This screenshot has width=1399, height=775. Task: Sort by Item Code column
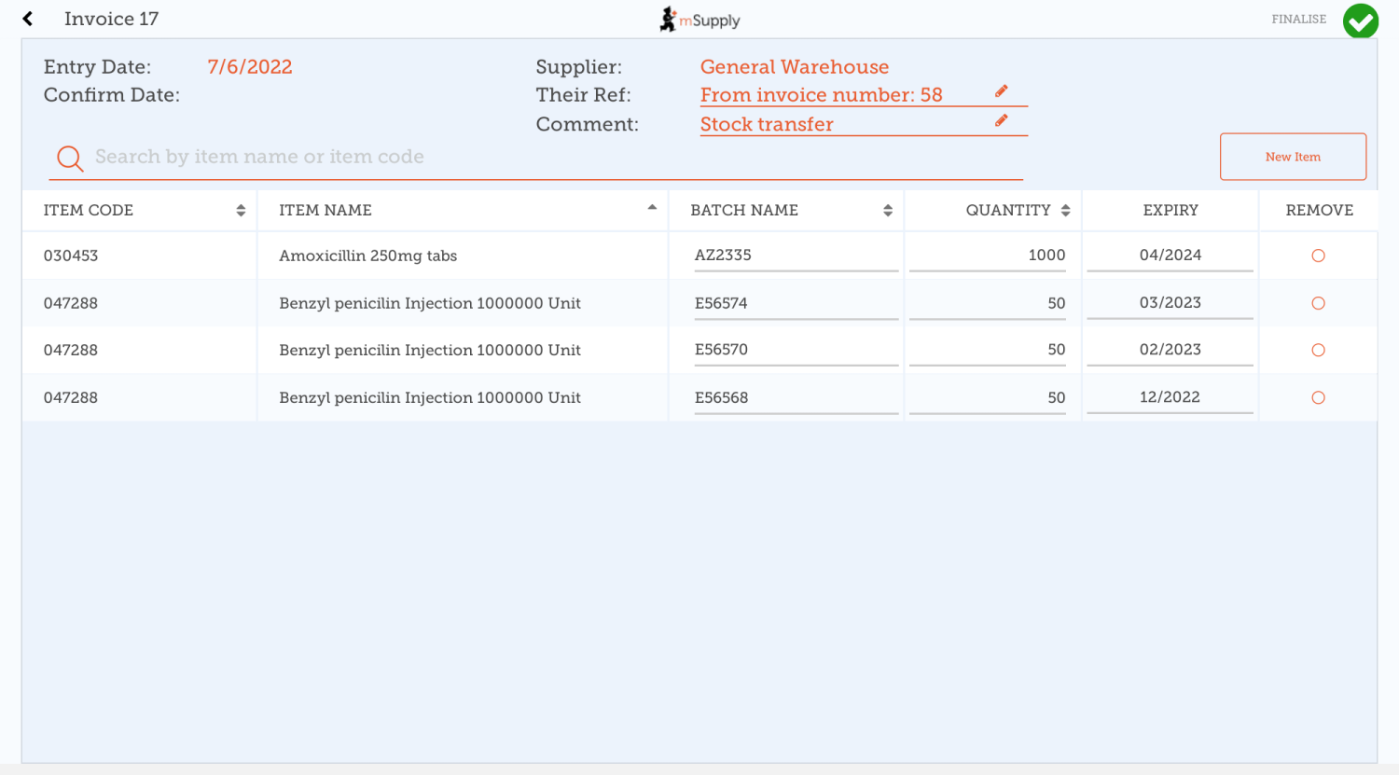click(x=241, y=211)
